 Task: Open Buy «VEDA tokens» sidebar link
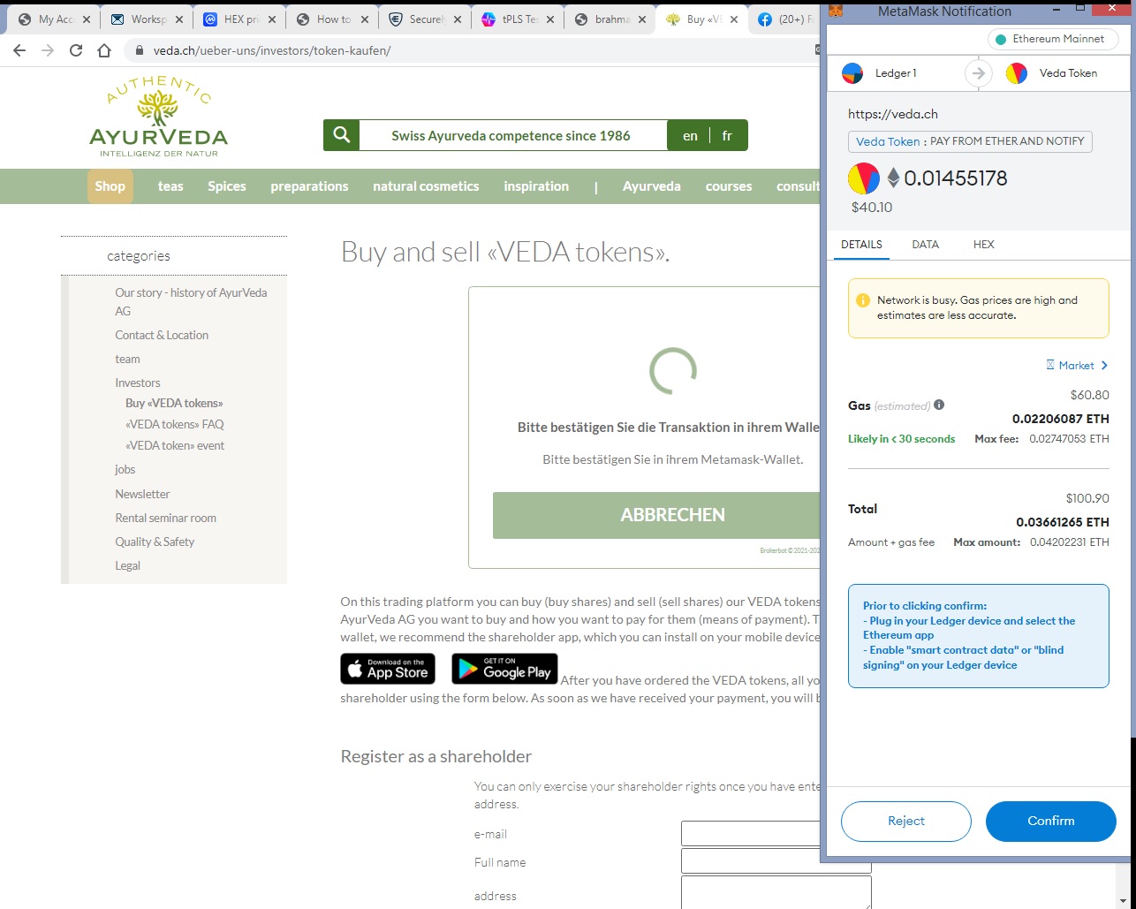coord(174,403)
